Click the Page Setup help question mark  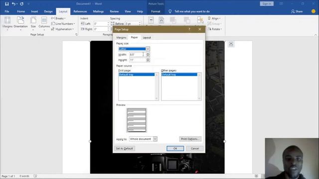(x=189, y=29)
